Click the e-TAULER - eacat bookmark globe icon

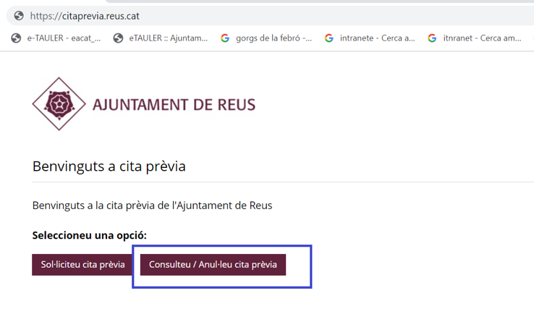click(16, 38)
